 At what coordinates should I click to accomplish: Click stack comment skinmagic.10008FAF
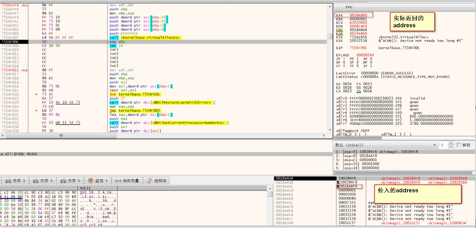pos(447,223)
